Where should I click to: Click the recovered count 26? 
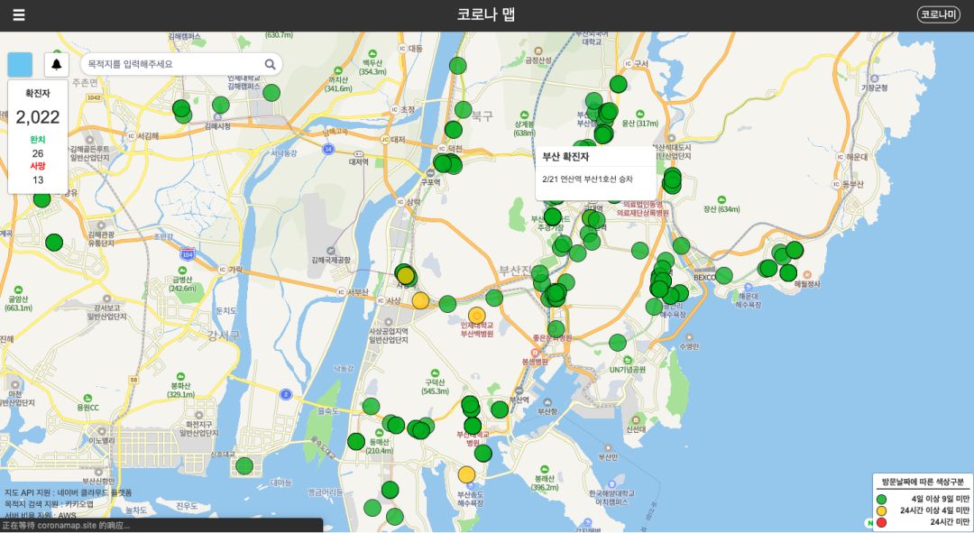[x=38, y=153]
